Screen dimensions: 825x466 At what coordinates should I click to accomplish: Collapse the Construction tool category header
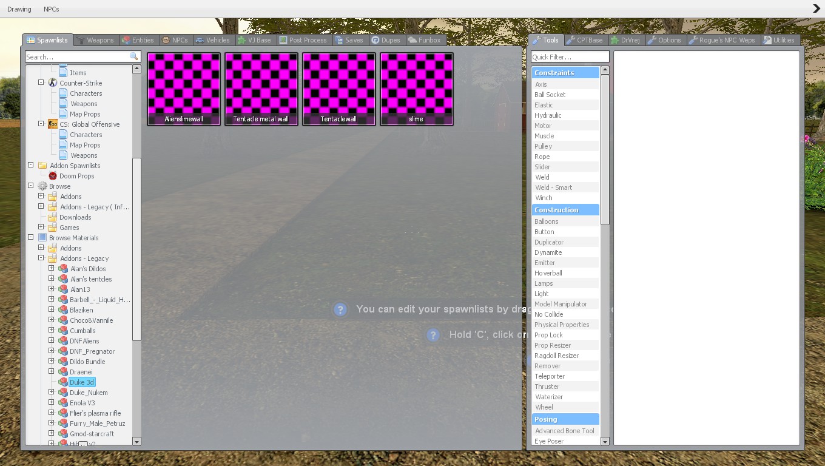tap(565, 210)
